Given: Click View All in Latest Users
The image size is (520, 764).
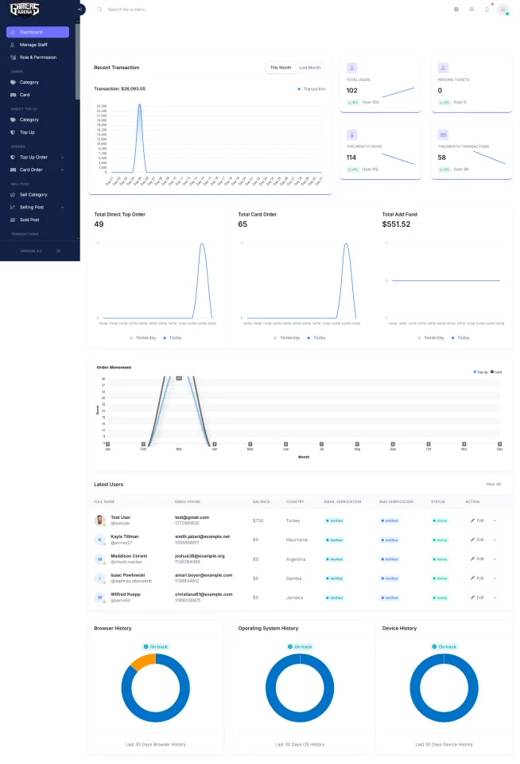Looking at the screenshot, I should point(493,484).
